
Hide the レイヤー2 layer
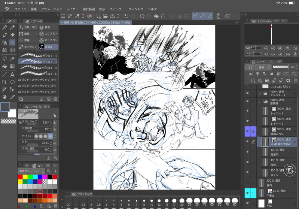[x=247, y=121]
